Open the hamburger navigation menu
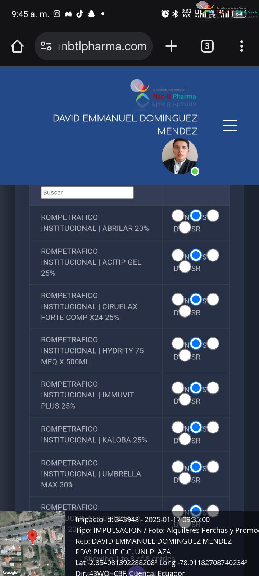259x576 pixels. pyautogui.click(x=230, y=125)
